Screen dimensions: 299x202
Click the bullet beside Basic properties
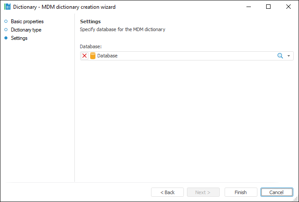[x=6, y=21]
